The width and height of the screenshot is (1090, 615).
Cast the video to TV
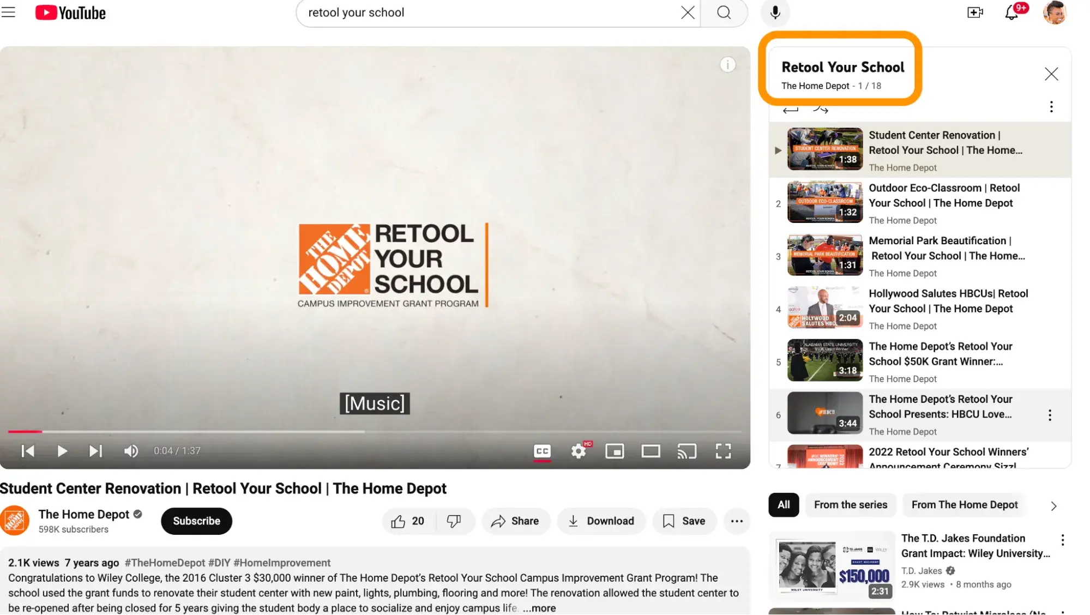686,451
